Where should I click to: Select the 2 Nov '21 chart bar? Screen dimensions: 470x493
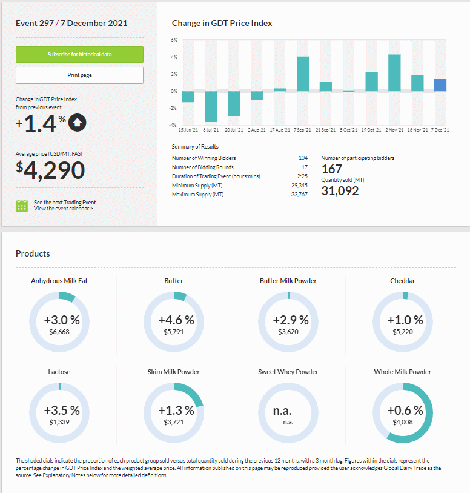394,73
